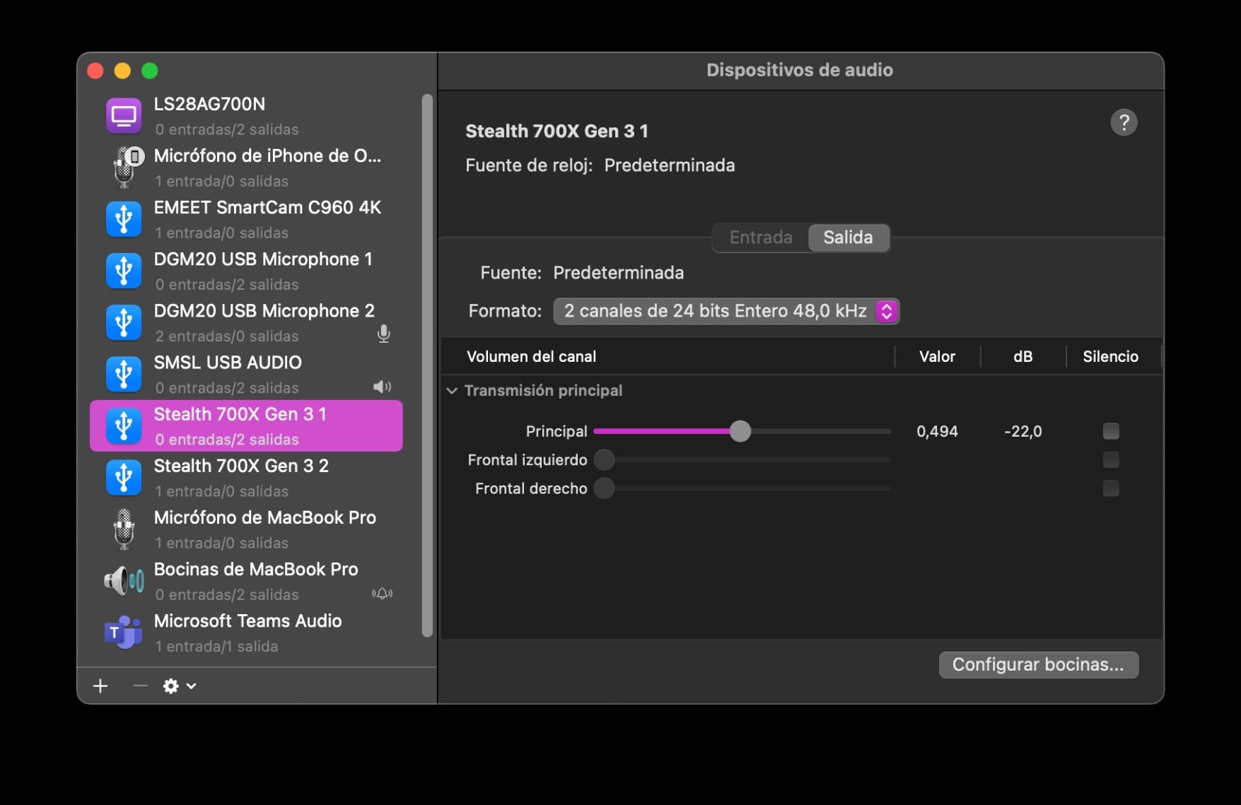Click the MacBook Pro speakers icon

pos(124,581)
